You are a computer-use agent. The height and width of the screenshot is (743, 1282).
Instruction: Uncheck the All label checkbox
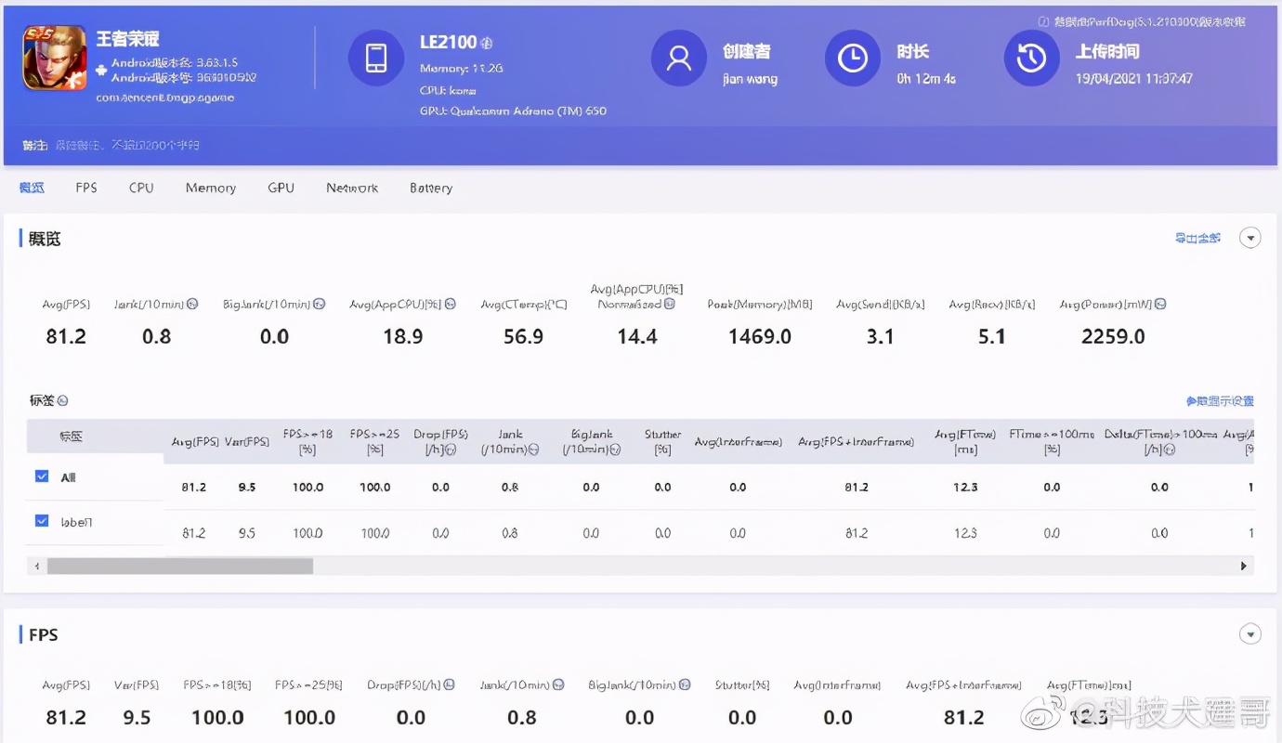(42, 476)
